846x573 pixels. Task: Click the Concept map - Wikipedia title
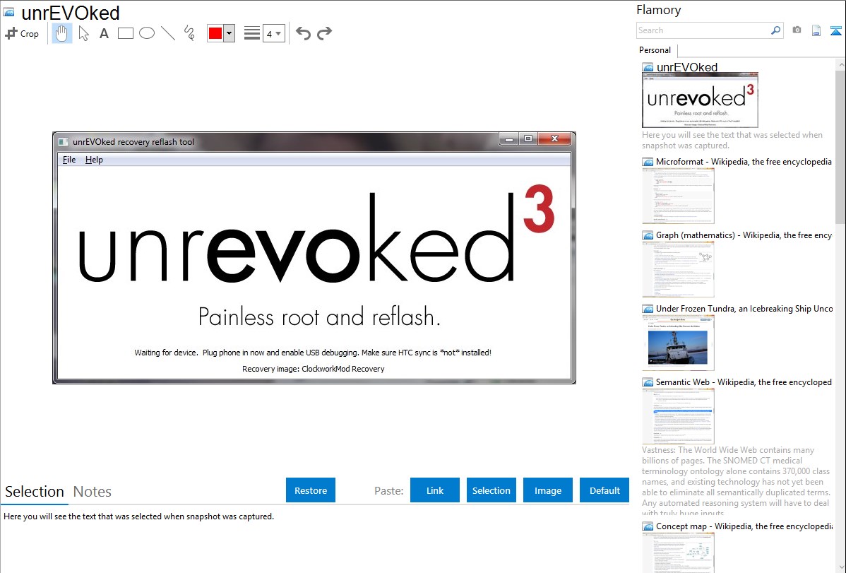click(x=744, y=526)
